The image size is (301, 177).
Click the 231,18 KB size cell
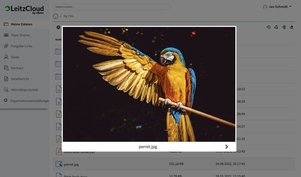pyautogui.click(x=176, y=164)
